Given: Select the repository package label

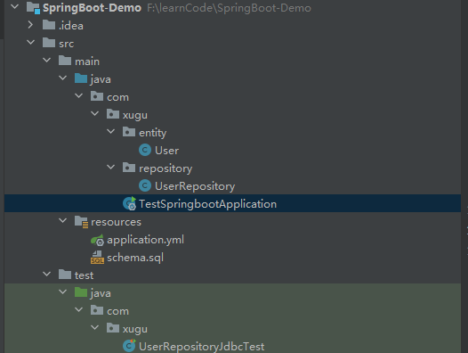Looking at the screenshot, I should click(165, 168).
